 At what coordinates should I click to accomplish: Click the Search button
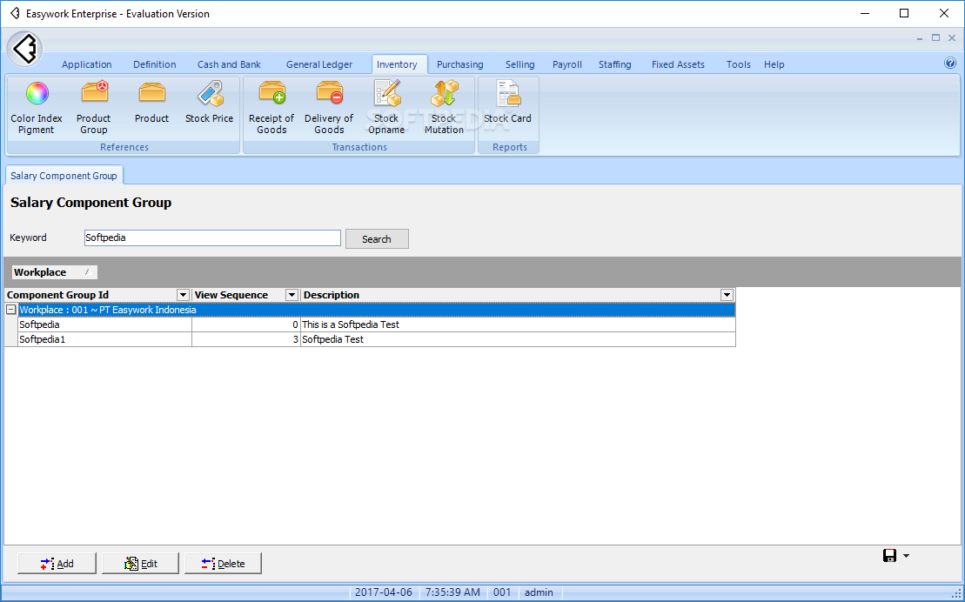(x=377, y=239)
